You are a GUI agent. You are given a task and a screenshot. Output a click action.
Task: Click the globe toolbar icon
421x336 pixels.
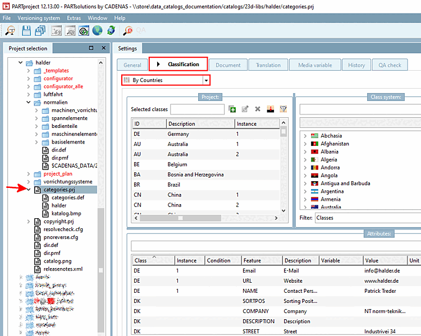point(97,30)
